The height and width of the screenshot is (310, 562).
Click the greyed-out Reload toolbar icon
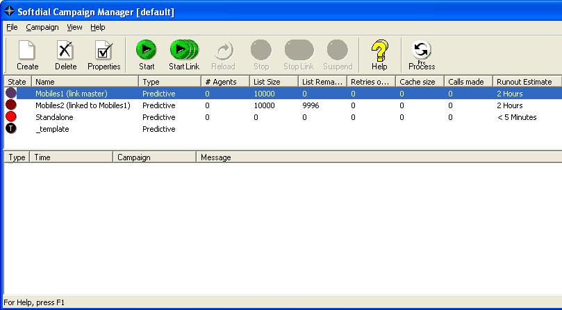point(223,55)
